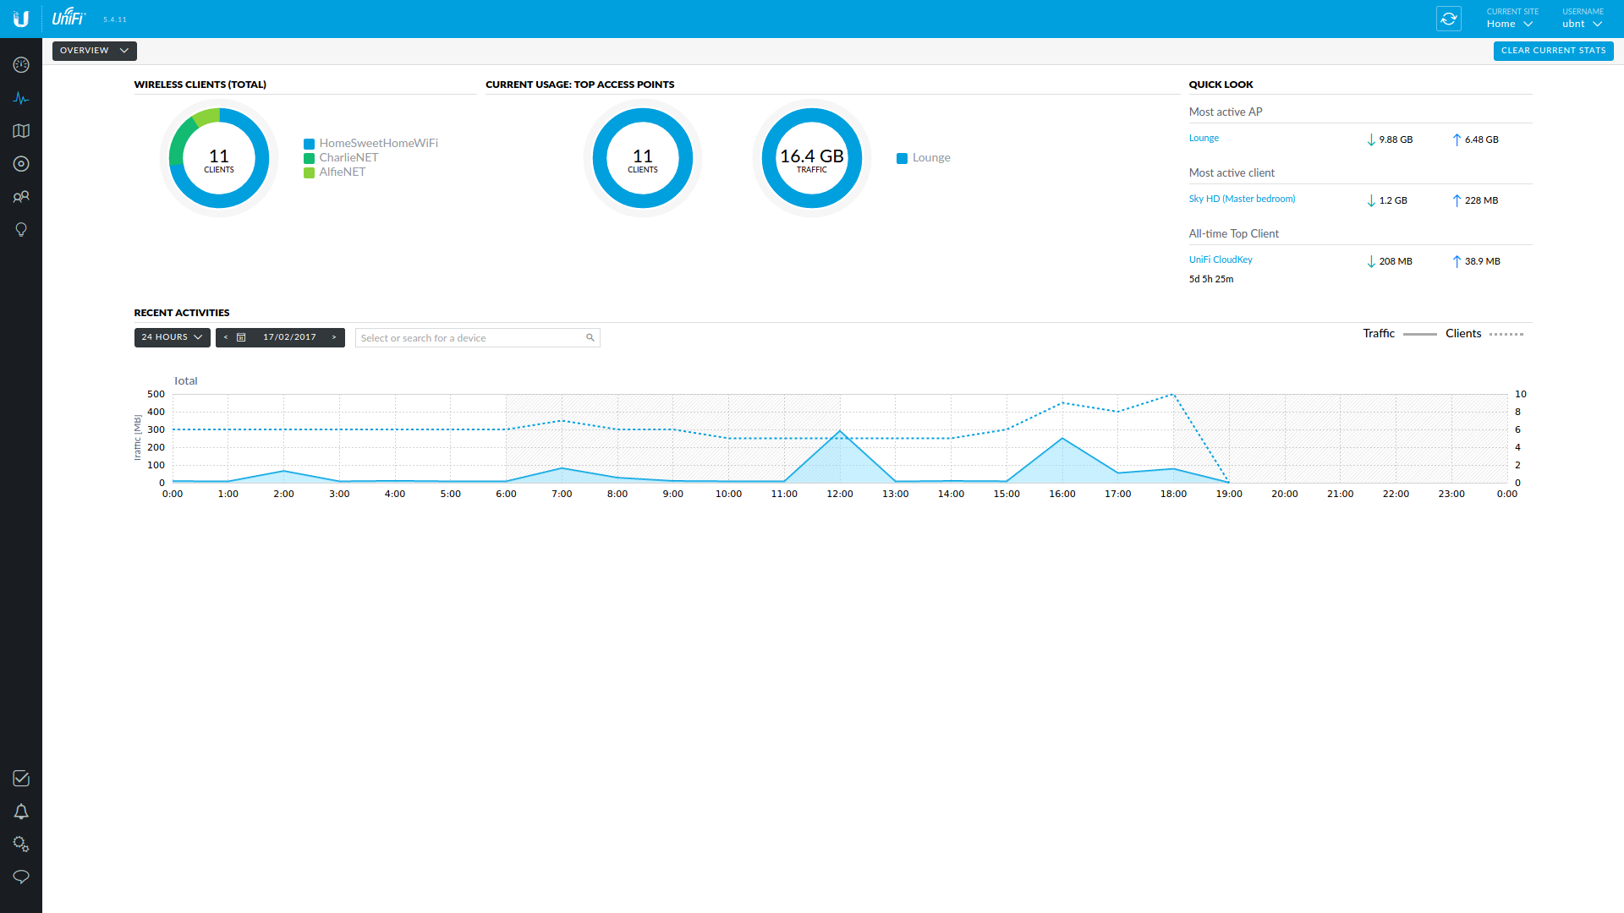Open the Map view icon
The width and height of the screenshot is (1624, 913).
pos(21,132)
